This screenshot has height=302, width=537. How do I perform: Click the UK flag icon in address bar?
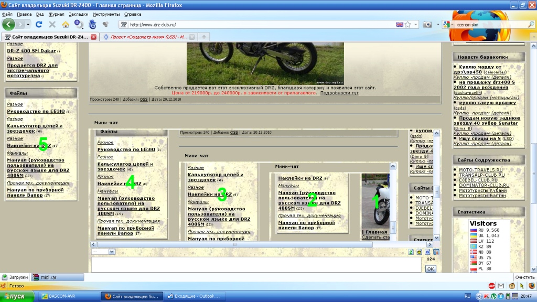[x=399, y=25]
